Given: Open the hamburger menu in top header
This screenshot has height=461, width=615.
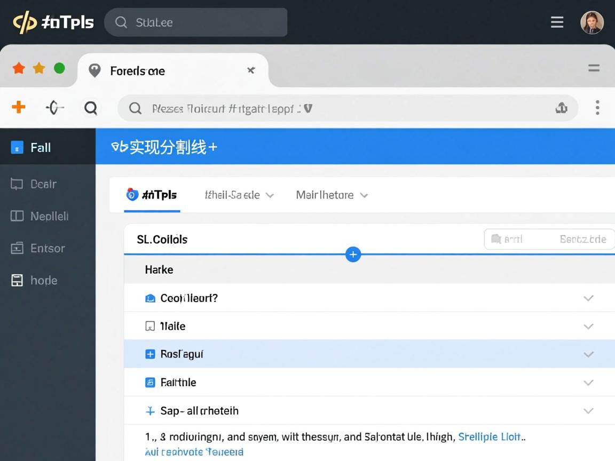Looking at the screenshot, I should pyautogui.click(x=557, y=22).
